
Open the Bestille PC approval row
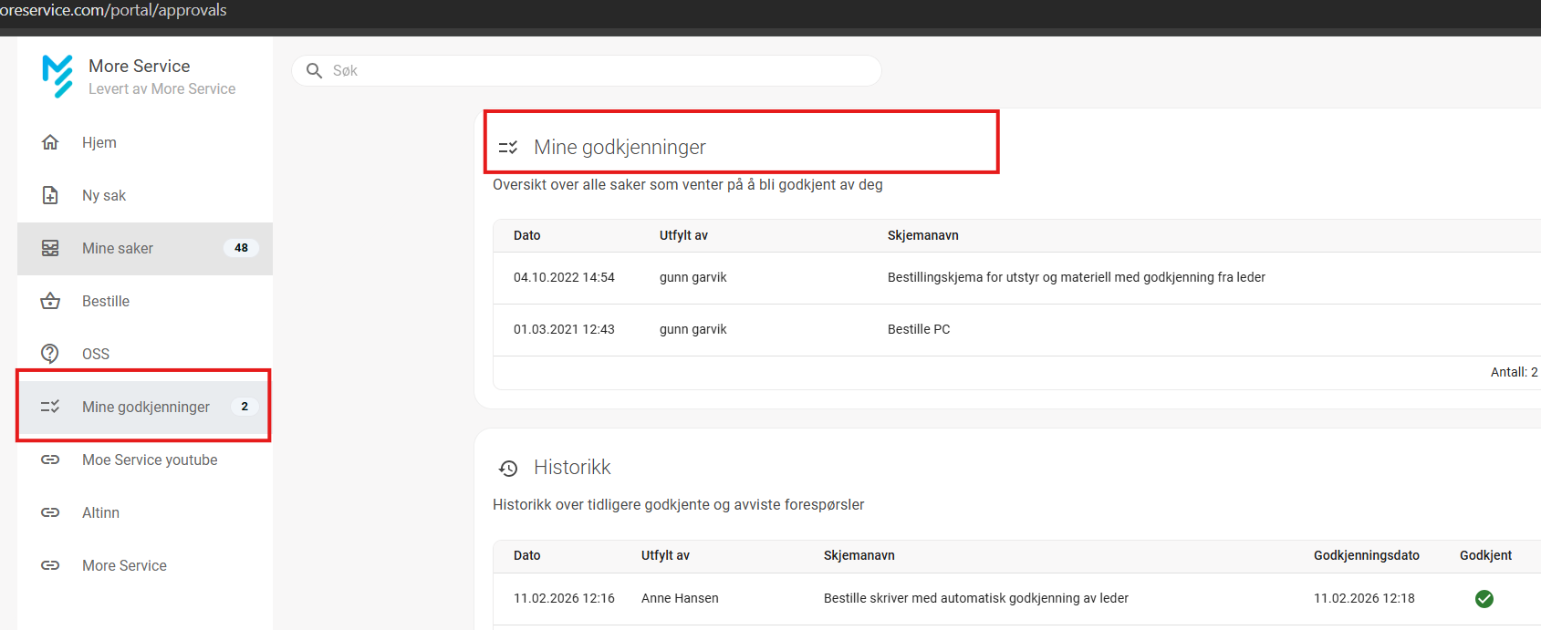(x=918, y=329)
